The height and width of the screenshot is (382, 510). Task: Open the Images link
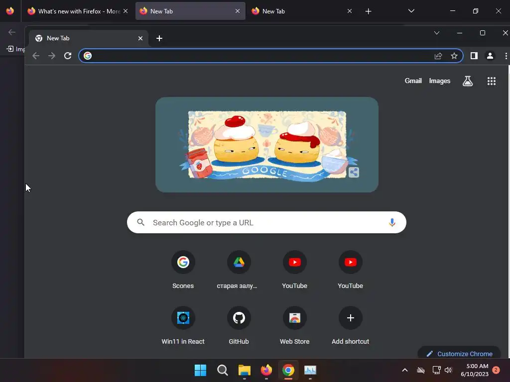[439, 81]
